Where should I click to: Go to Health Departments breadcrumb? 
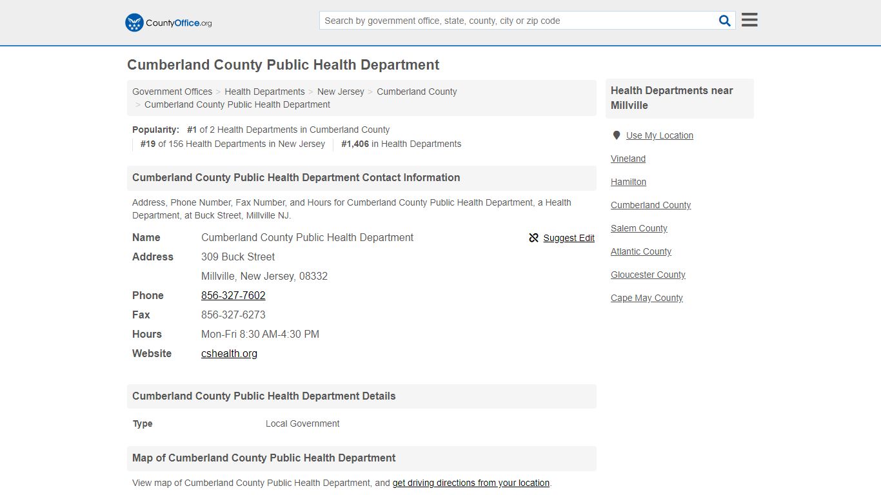pyautogui.click(x=264, y=92)
